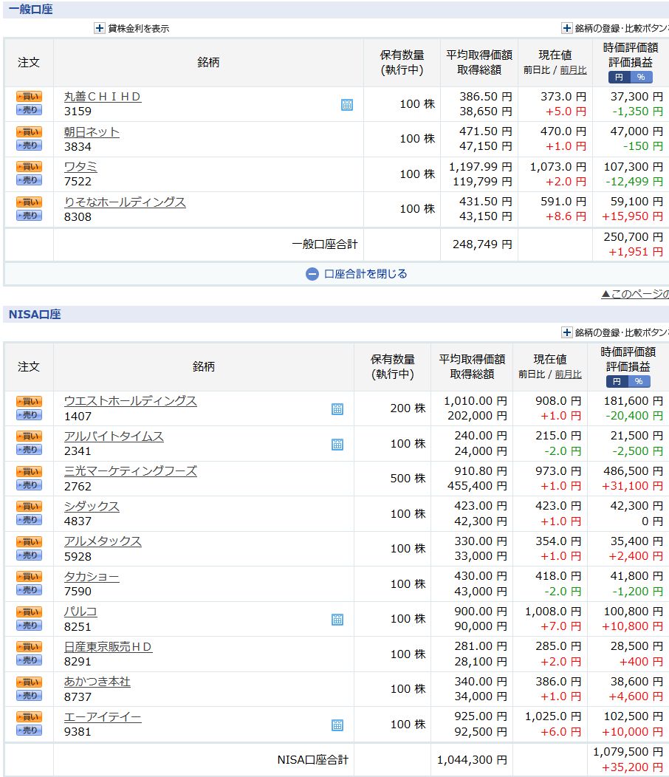Open the パルコ stock link
The width and height of the screenshot is (669, 777).
click(80, 612)
